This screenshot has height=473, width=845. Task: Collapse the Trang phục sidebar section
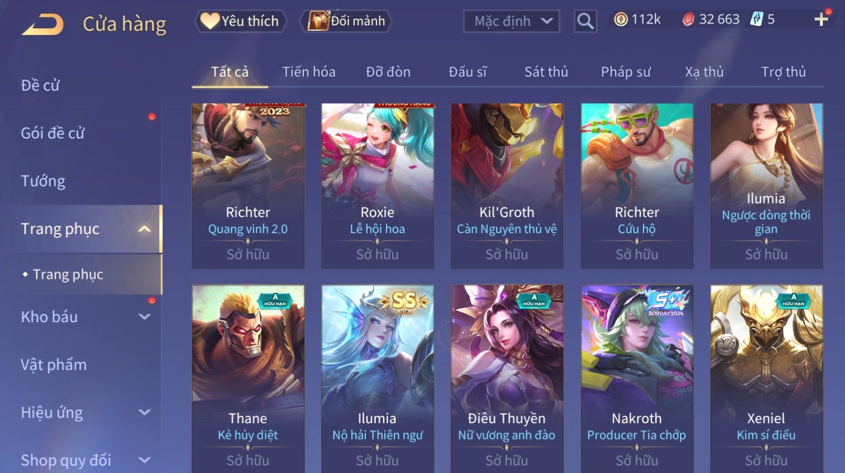coord(144,229)
